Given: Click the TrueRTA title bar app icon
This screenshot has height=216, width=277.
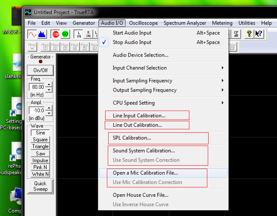Looking at the screenshot, I should [28, 12].
